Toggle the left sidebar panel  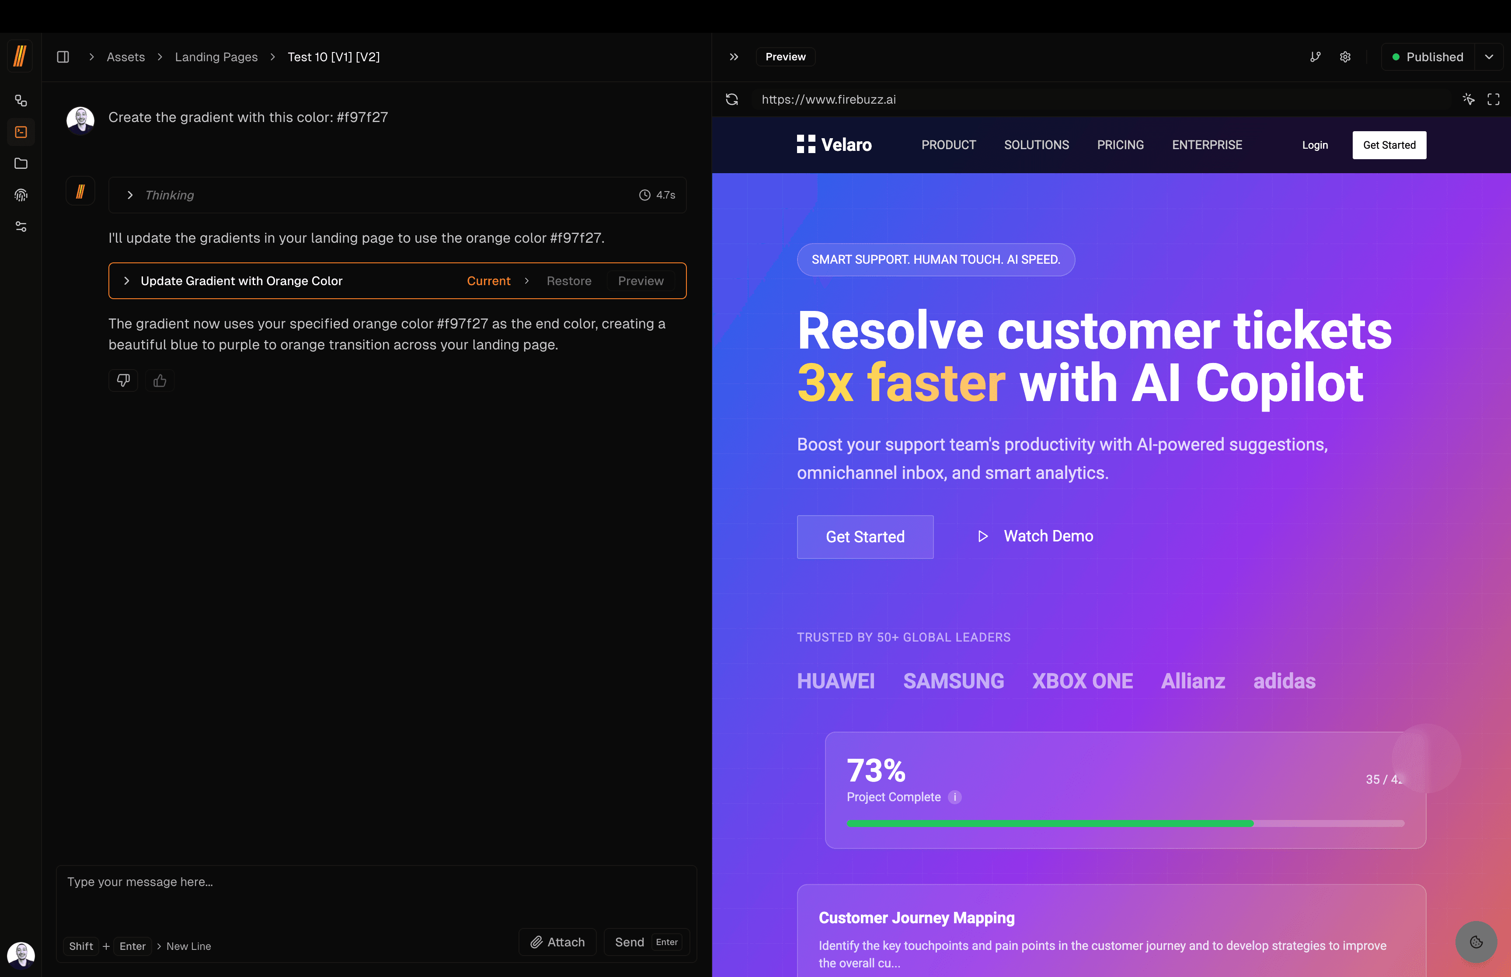click(x=63, y=57)
